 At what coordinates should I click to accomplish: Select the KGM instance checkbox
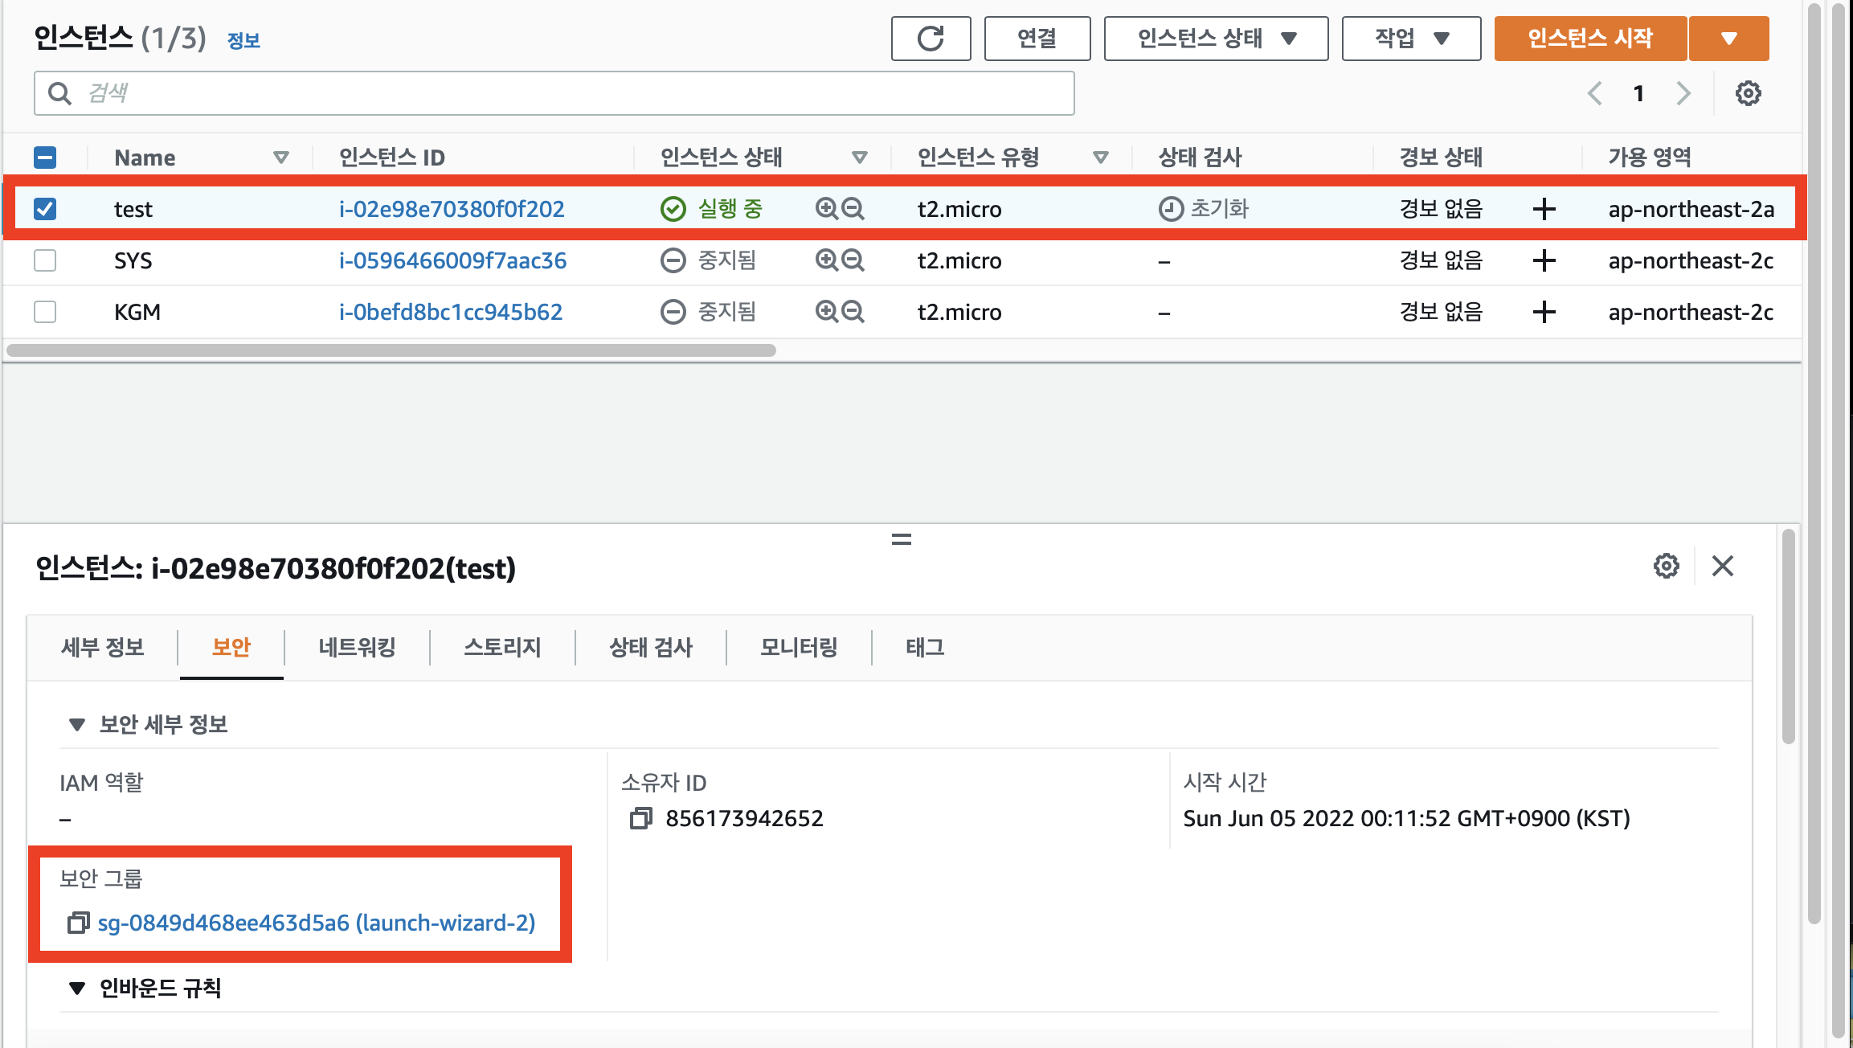click(x=45, y=312)
